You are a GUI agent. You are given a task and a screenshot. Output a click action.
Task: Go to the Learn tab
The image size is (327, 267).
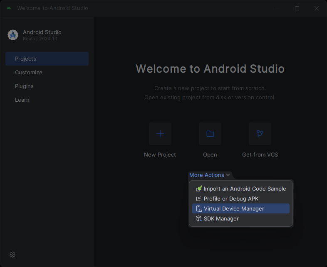tap(47, 100)
